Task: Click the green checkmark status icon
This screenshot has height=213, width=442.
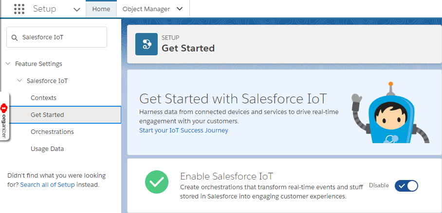Action: pyautogui.click(x=157, y=182)
